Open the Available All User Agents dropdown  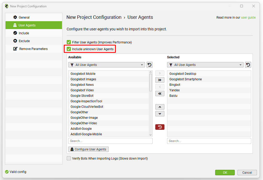point(107,65)
